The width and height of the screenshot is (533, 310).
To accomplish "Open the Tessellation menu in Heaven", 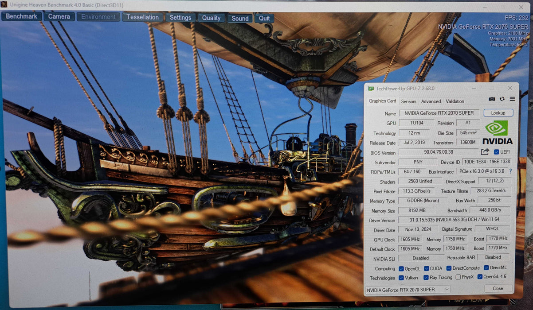I will (x=142, y=17).
